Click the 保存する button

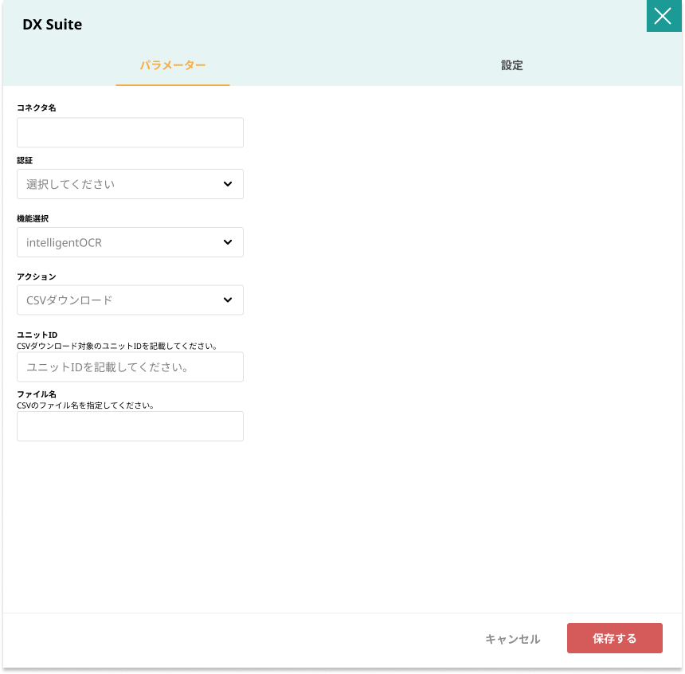pyautogui.click(x=615, y=638)
